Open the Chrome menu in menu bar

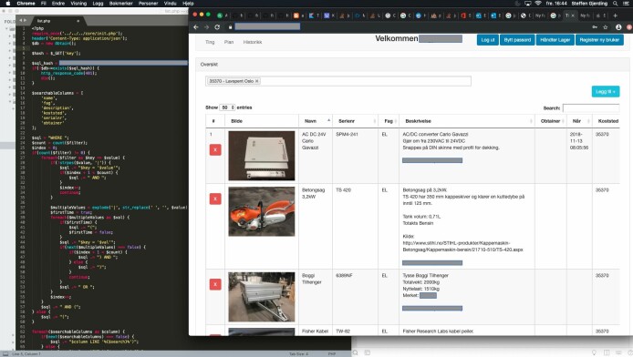(26, 4)
